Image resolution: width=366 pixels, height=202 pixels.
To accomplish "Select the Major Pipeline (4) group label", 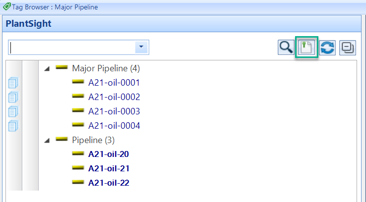I will pos(106,68).
